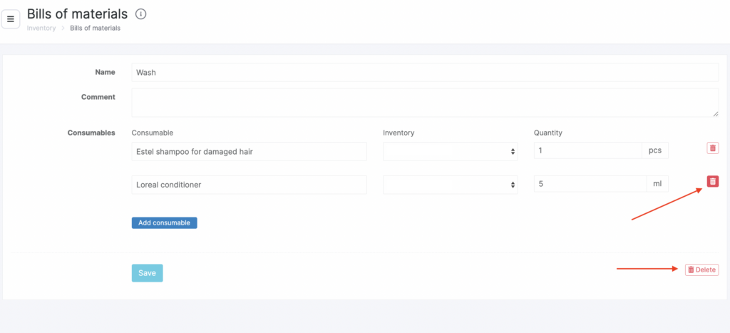The image size is (730, 333).
Task: Click the info icon beside the page title
Action: [x=140, y=14]
